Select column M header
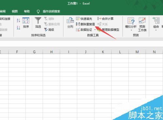This screenshot has width=163, height=120. 137,52
